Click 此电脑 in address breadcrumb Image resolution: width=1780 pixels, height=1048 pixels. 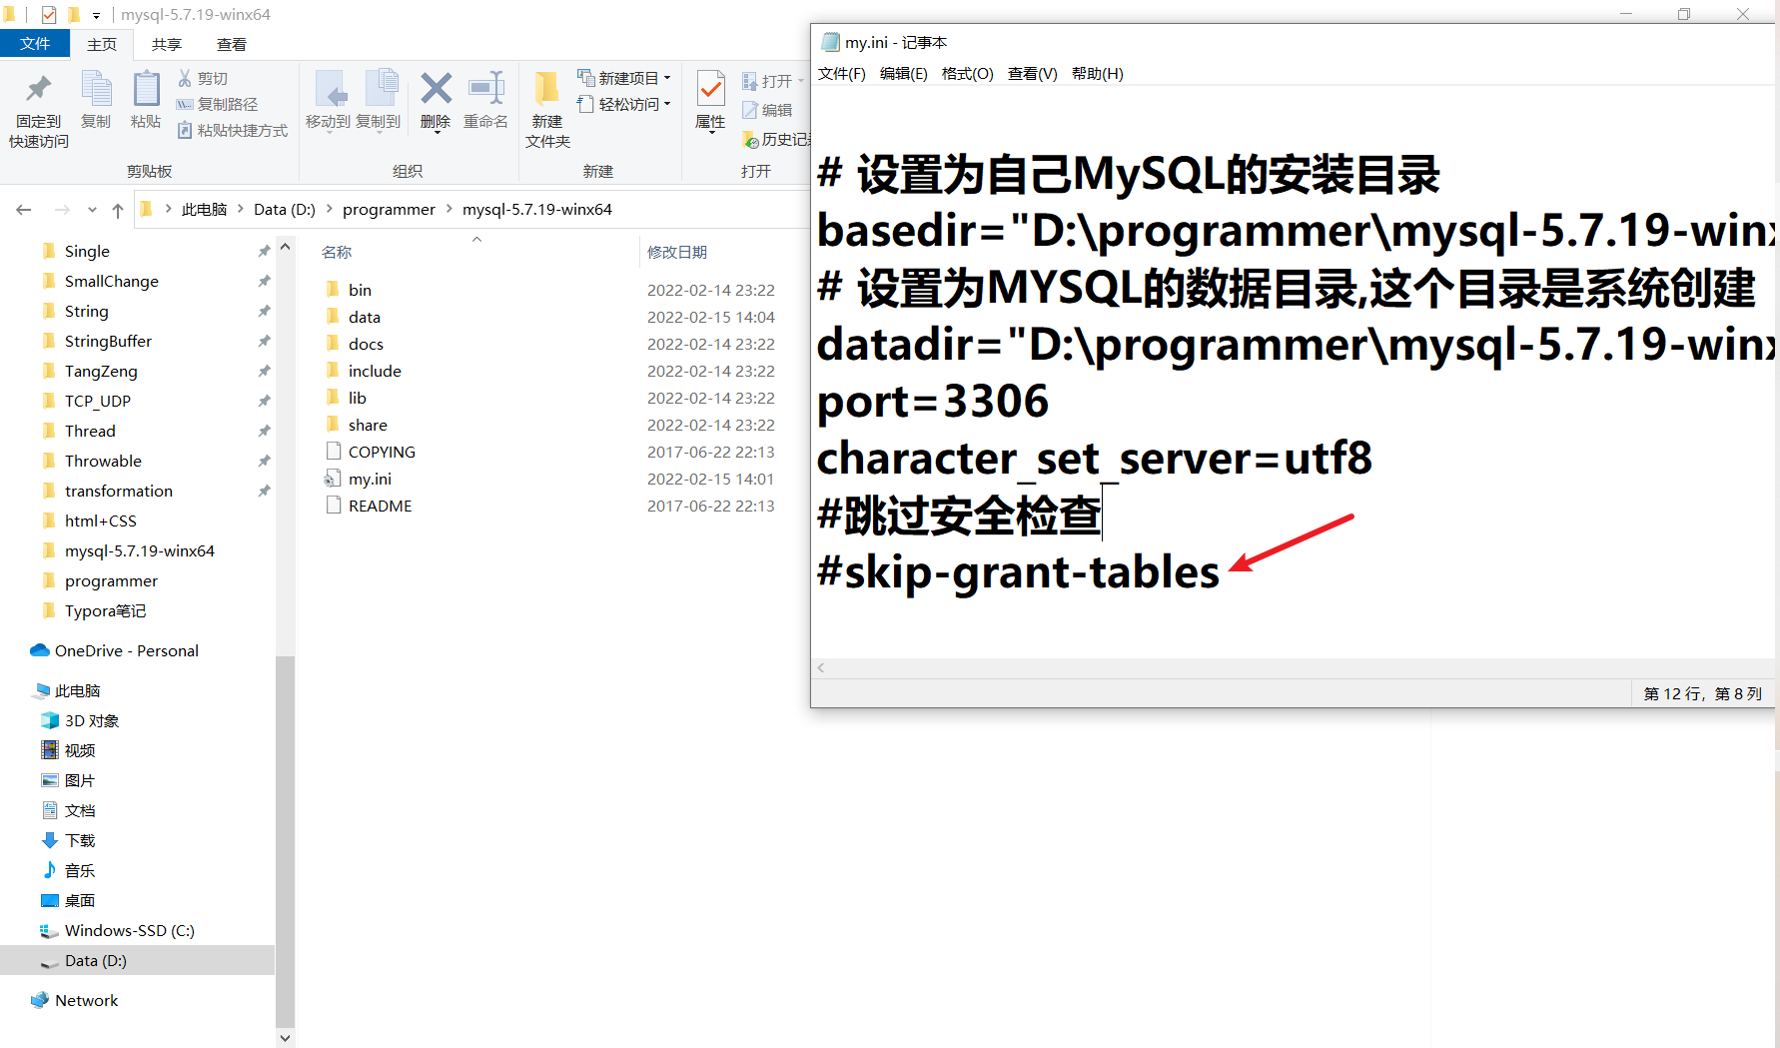point(204,209)
